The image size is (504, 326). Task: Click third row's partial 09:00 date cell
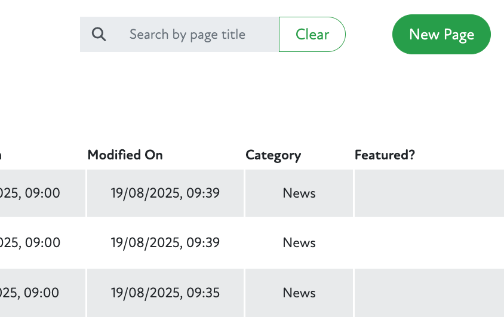pos(30,293)
